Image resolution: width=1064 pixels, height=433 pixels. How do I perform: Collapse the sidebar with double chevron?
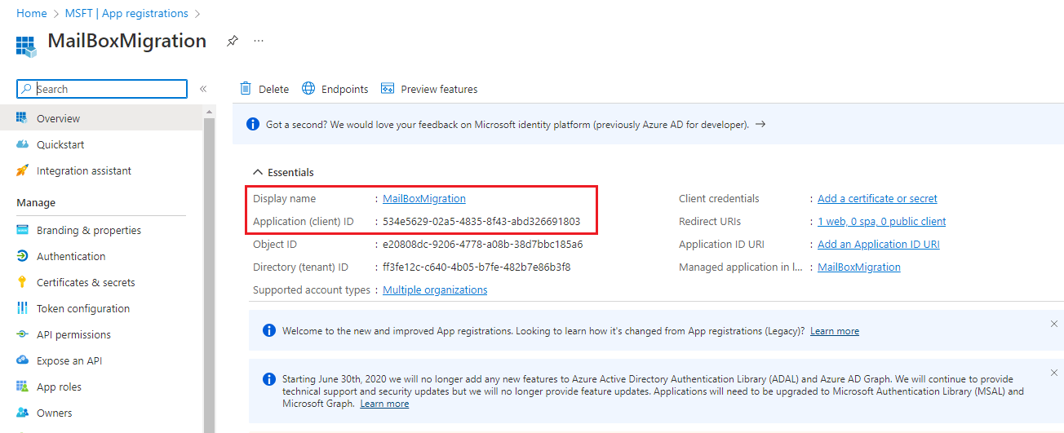click(203, 89)
